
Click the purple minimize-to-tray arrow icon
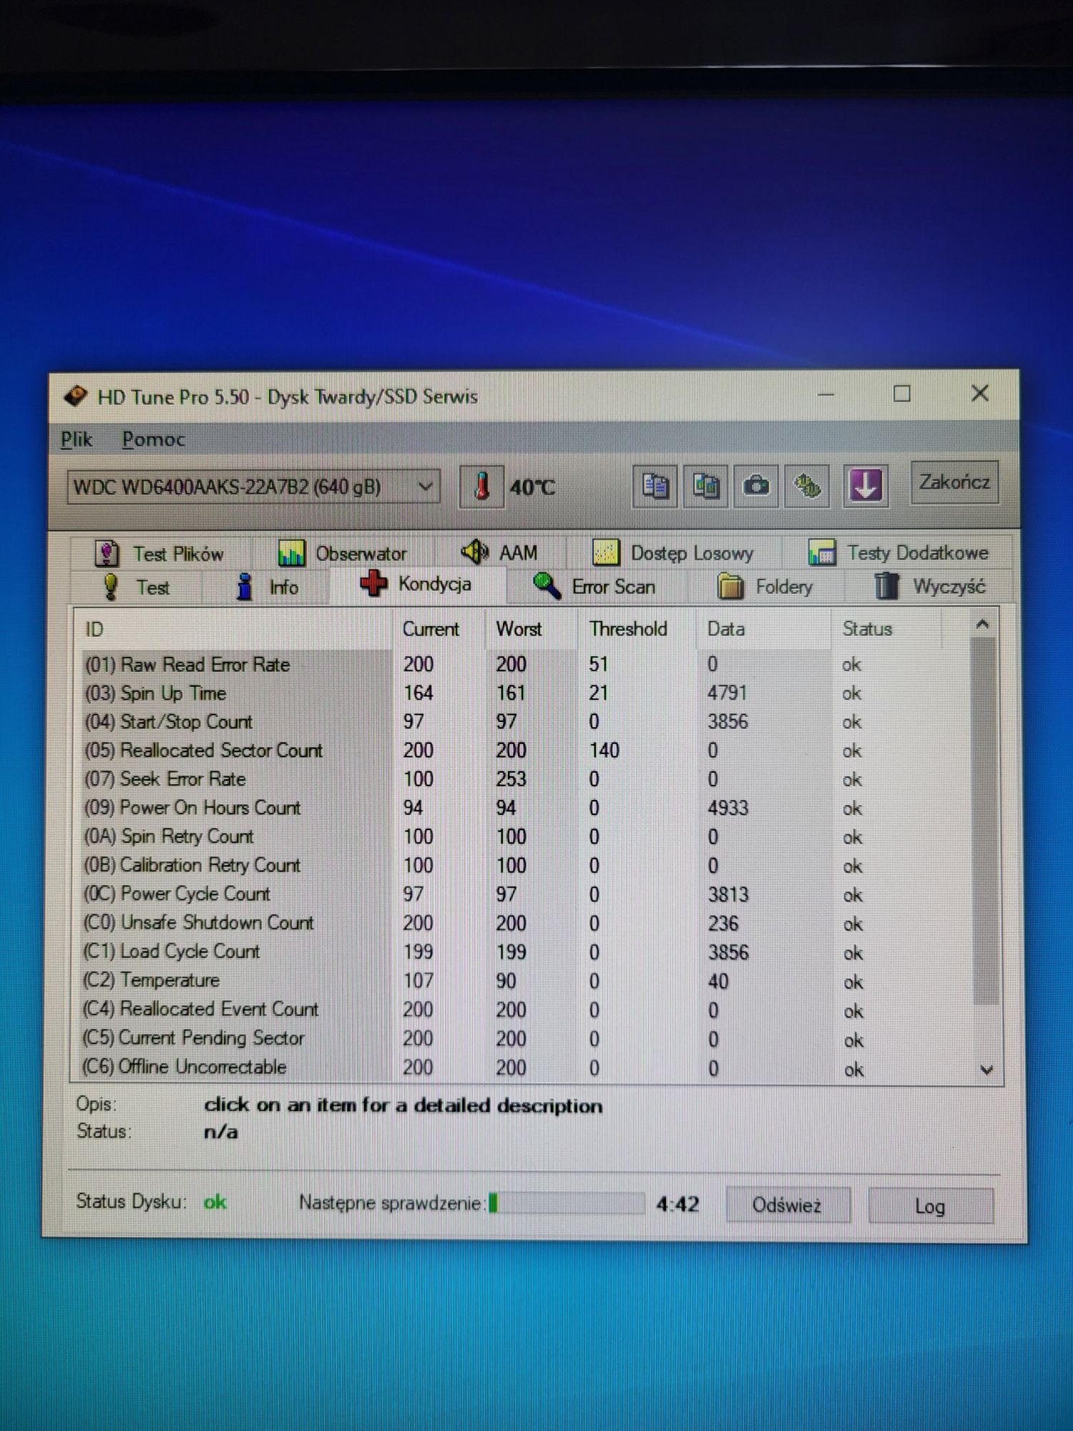point(866,486)
